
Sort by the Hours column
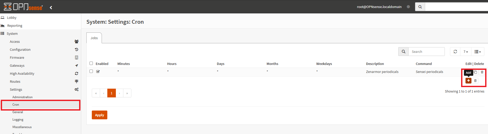point(172,64)
